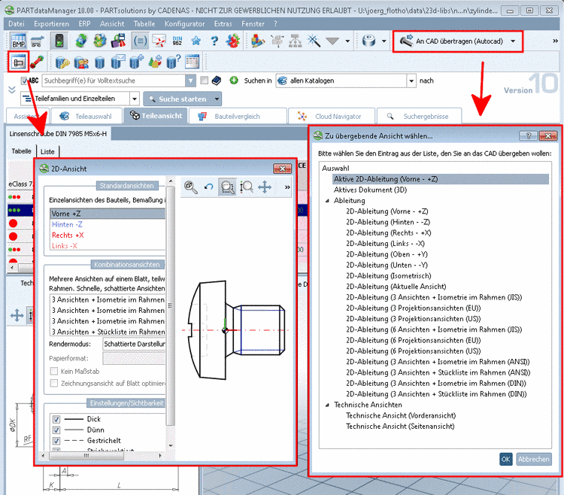Select the pan cross-arrows tool in 2D-Ansicht
Viewport: 564px width, 495px height.
[x=265, y=187]
